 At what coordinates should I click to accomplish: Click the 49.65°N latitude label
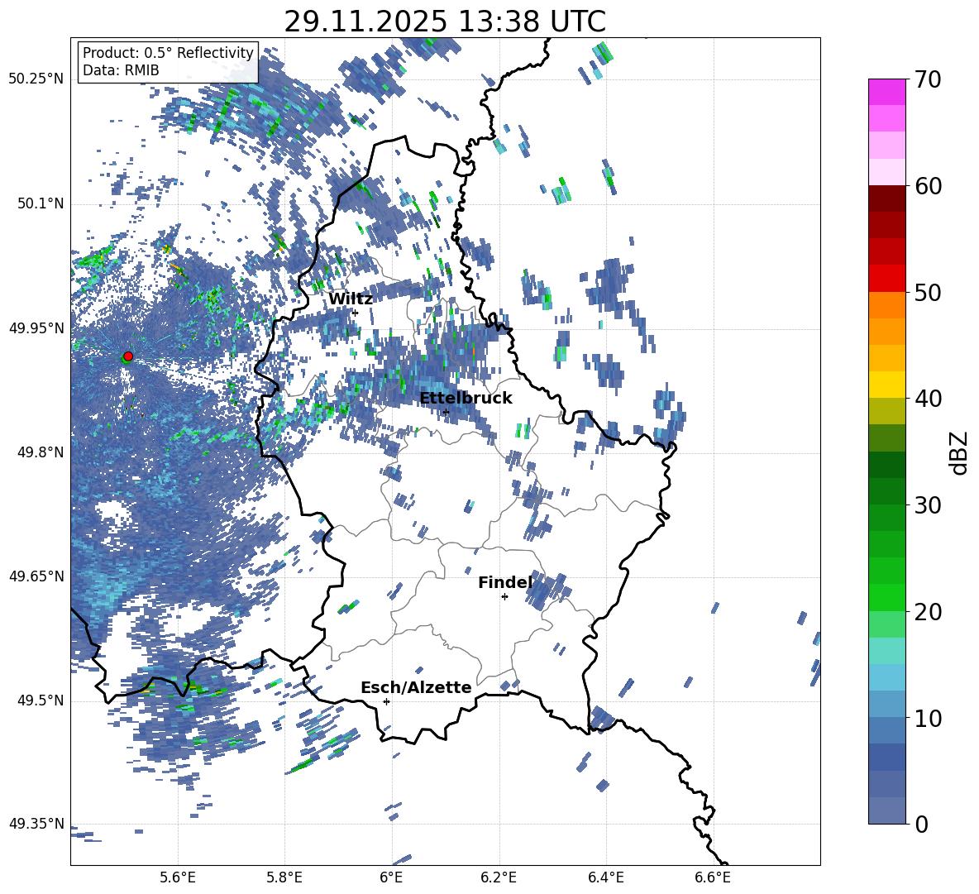point(36,576)
